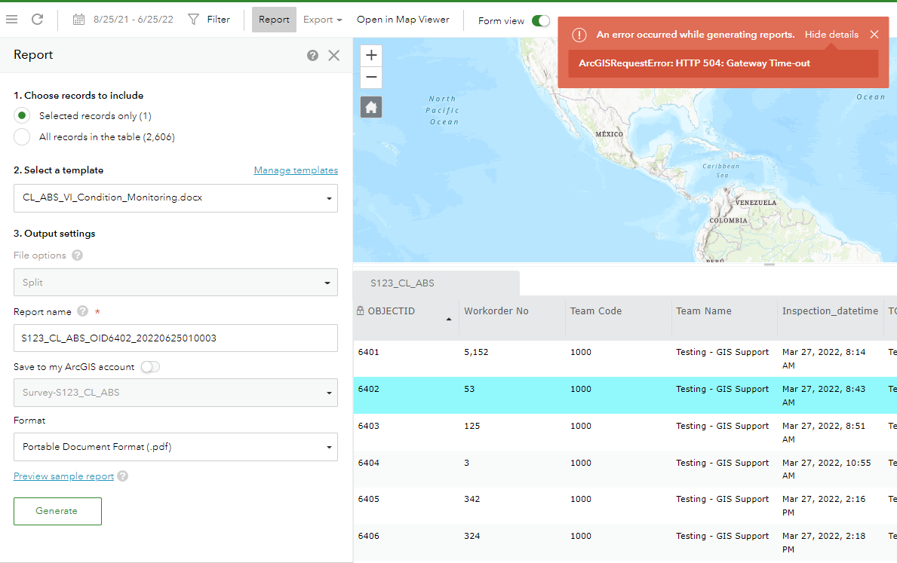
Task: Zoom out on the map
Action: tap(371, 78)
